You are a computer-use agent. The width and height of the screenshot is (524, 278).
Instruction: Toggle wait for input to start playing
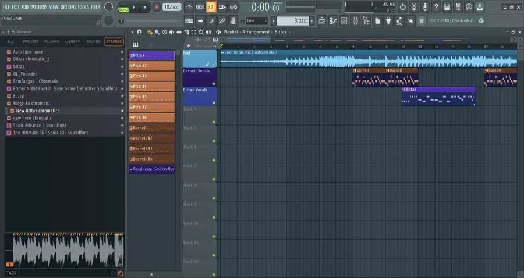(200, 6)
